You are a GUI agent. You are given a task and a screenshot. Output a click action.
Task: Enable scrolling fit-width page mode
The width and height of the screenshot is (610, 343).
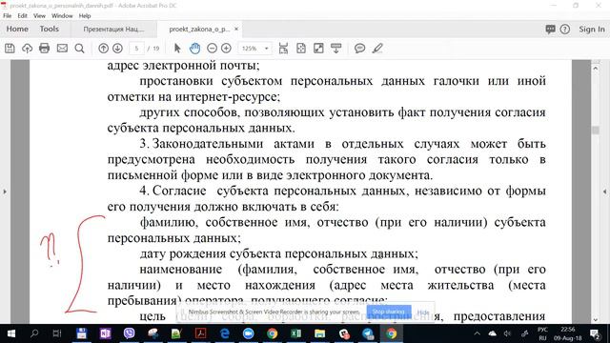283,49
